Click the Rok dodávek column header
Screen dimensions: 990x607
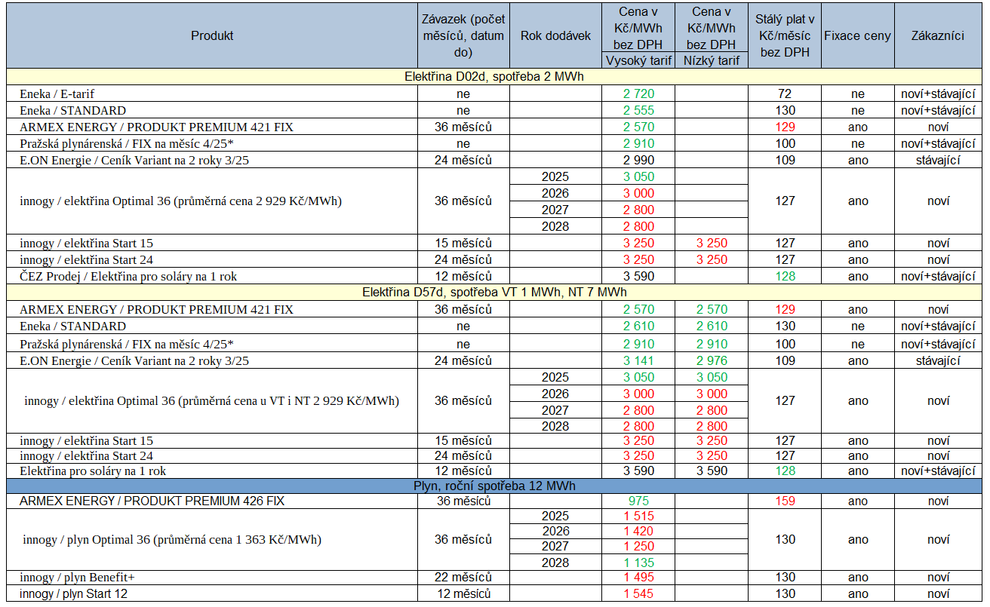tap(555, 35)
